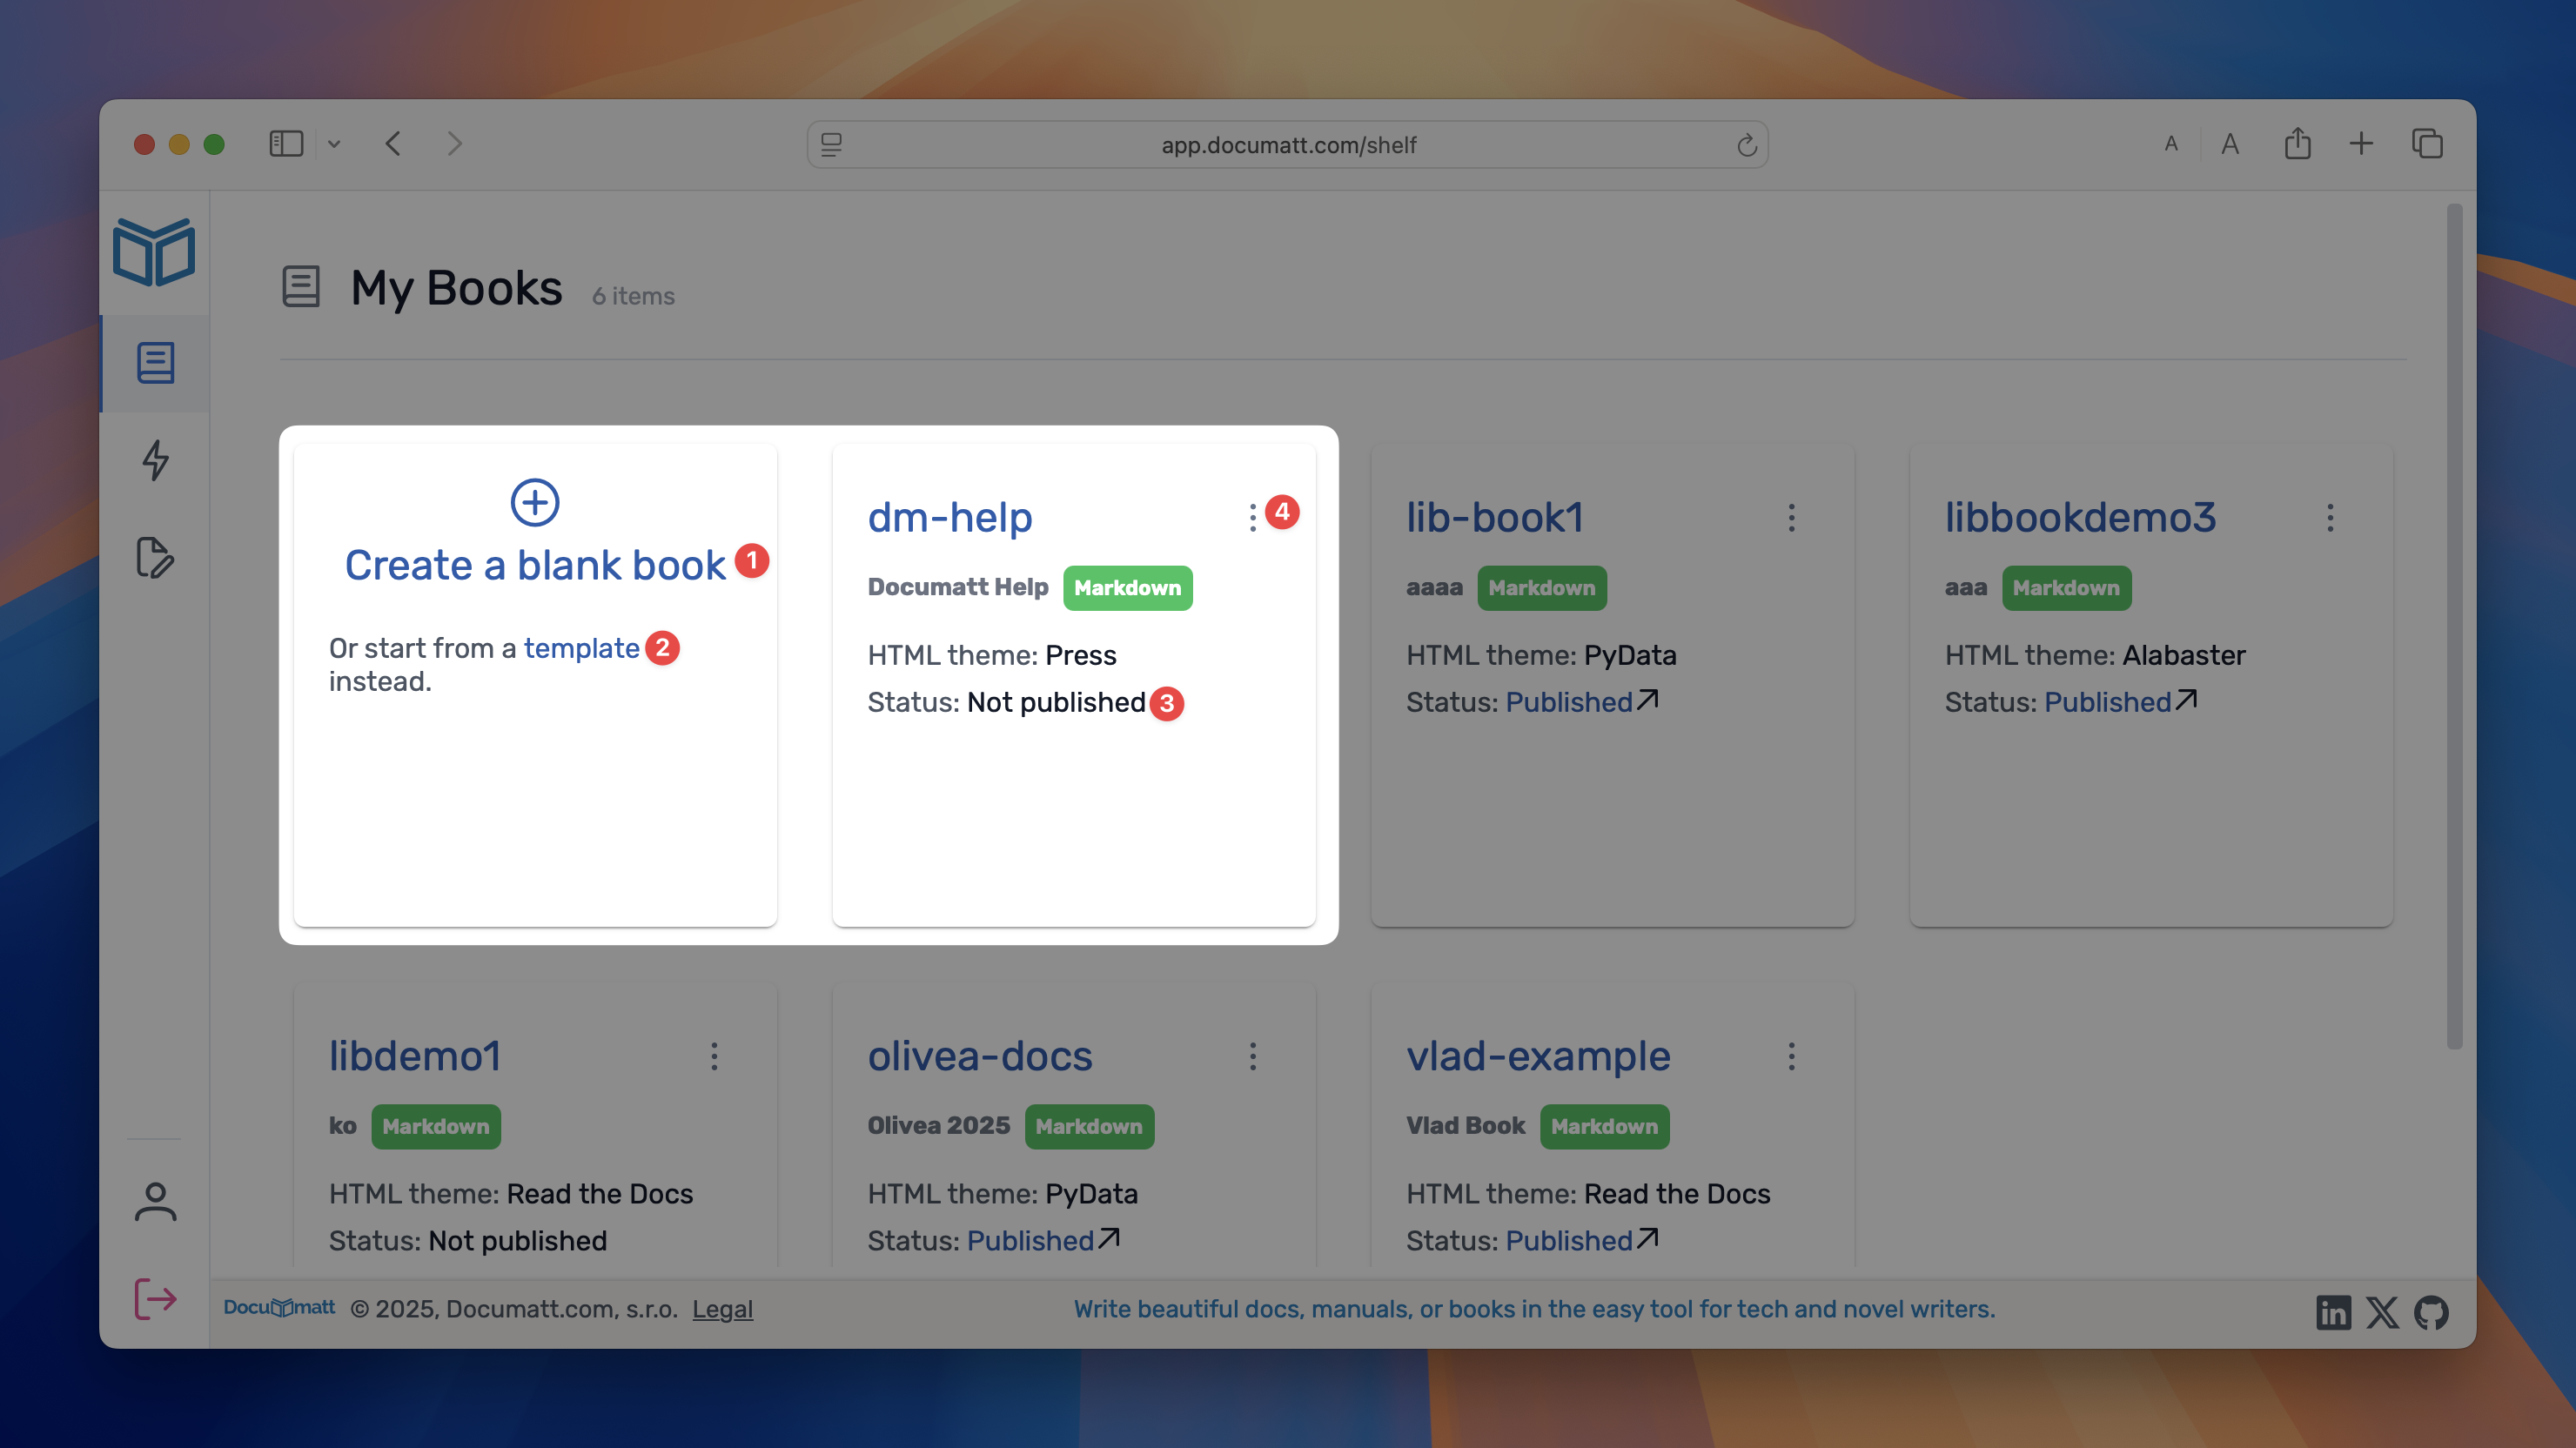The image size is (2576, 1448).
Task: Click the address bar showing app.documatt.com/shelf
Action: coord(1288,145)
